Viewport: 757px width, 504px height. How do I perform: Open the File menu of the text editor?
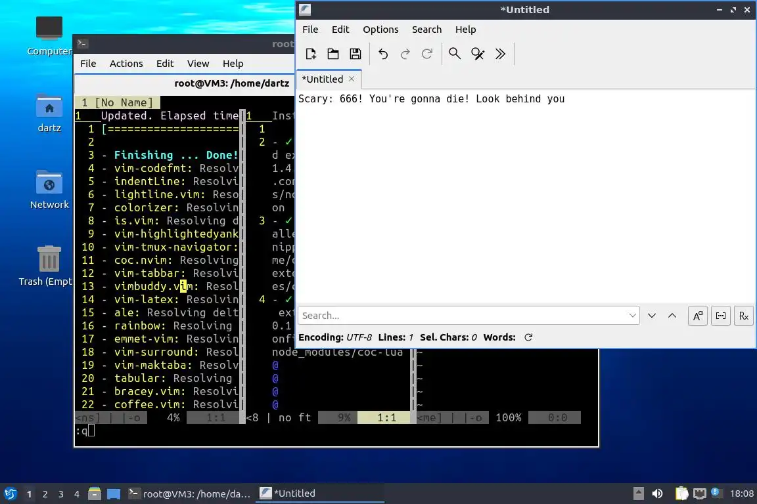310,30
